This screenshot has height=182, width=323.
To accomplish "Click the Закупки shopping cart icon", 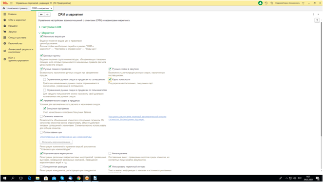I will click(x=5, y=32).
